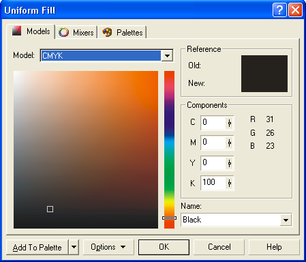The width and height of the screenshot is (306, 262).
Task: Click the B value 23
Action: (270, 146)
